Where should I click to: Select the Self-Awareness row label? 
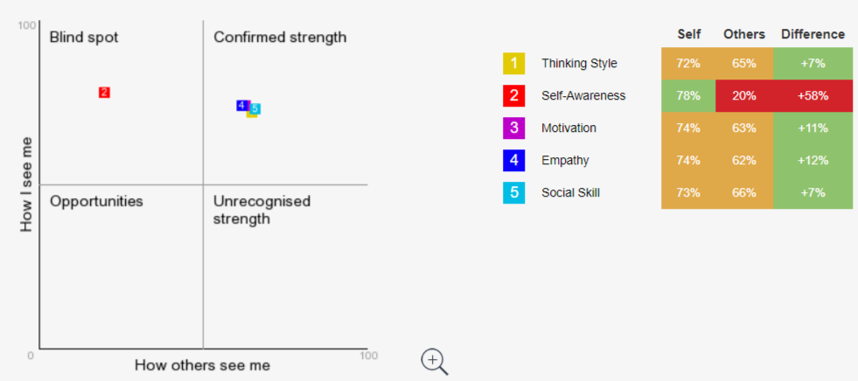pyautogui.click(x=583, y=95)
